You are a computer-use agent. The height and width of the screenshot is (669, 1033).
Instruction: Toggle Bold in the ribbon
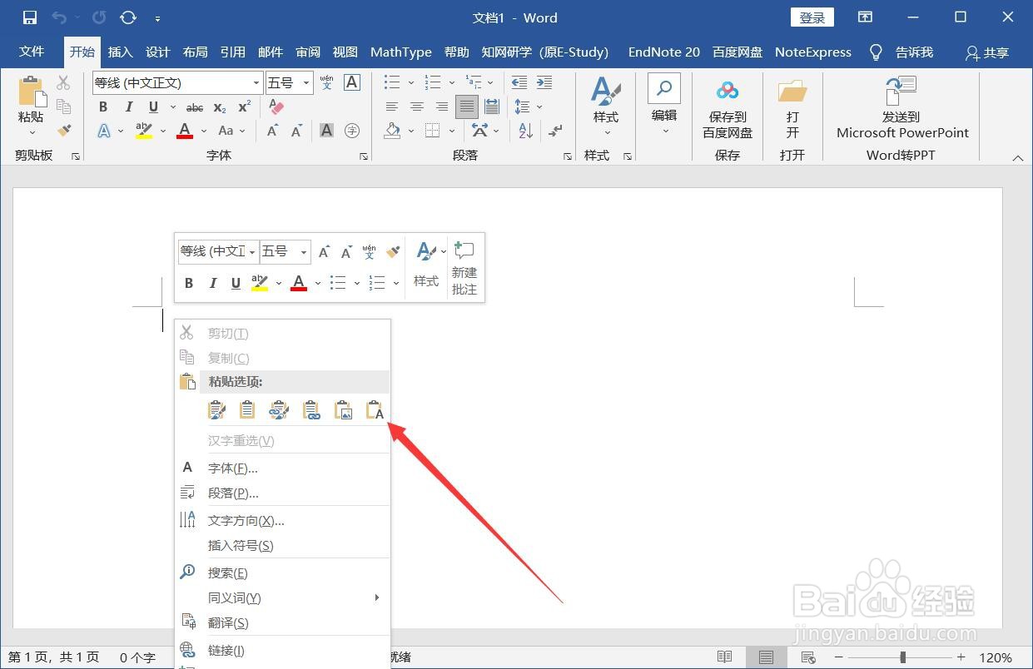coord(103,107)
